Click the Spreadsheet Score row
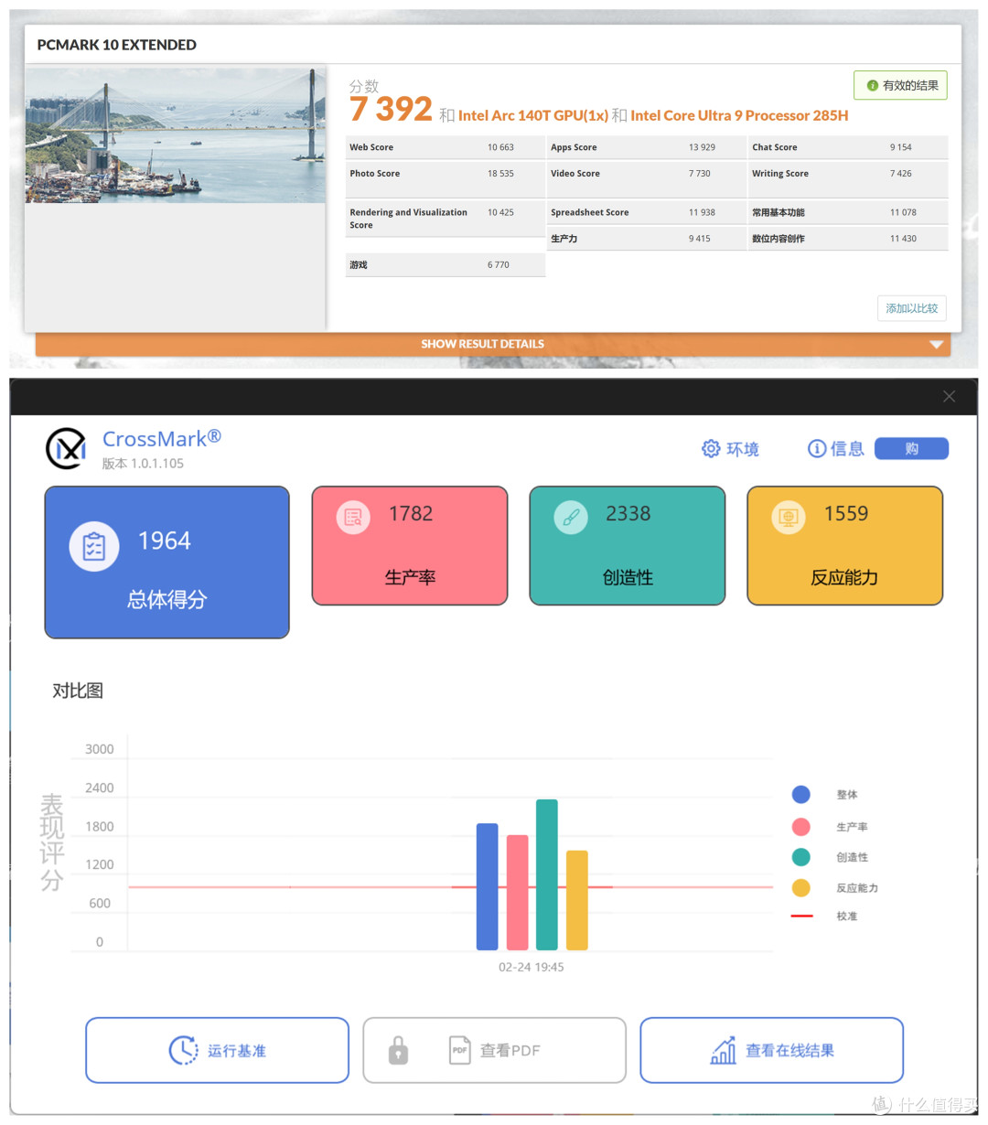The width and height of the screenshot is (988, 1125). coord(647,212)
